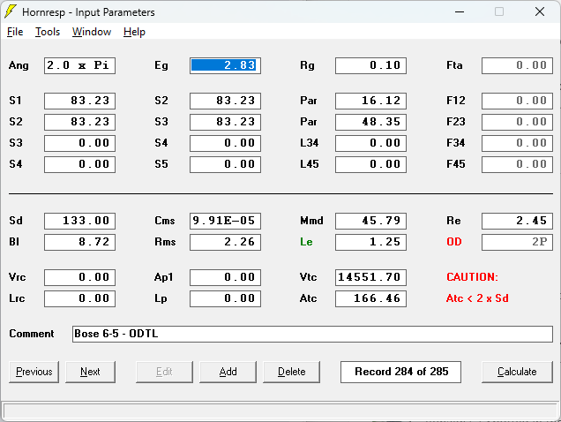Click the F23 value field

coord(517,122)
